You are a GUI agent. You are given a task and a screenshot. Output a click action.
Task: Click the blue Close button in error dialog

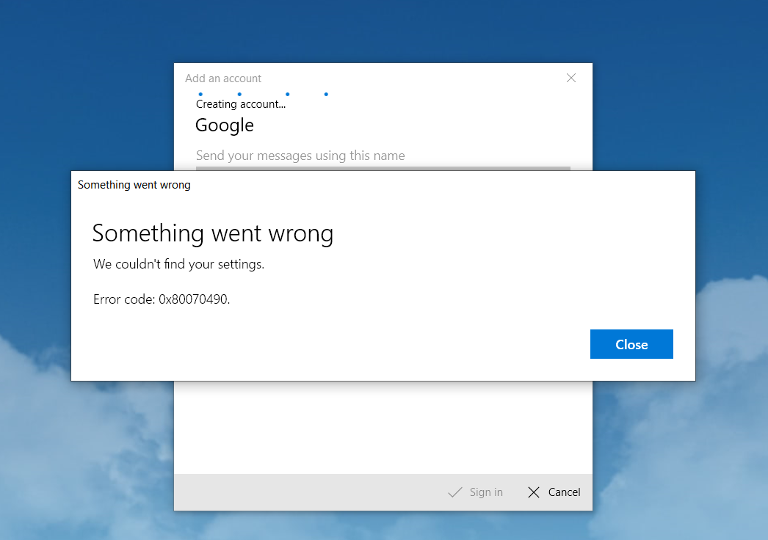(x=631, y=344)
